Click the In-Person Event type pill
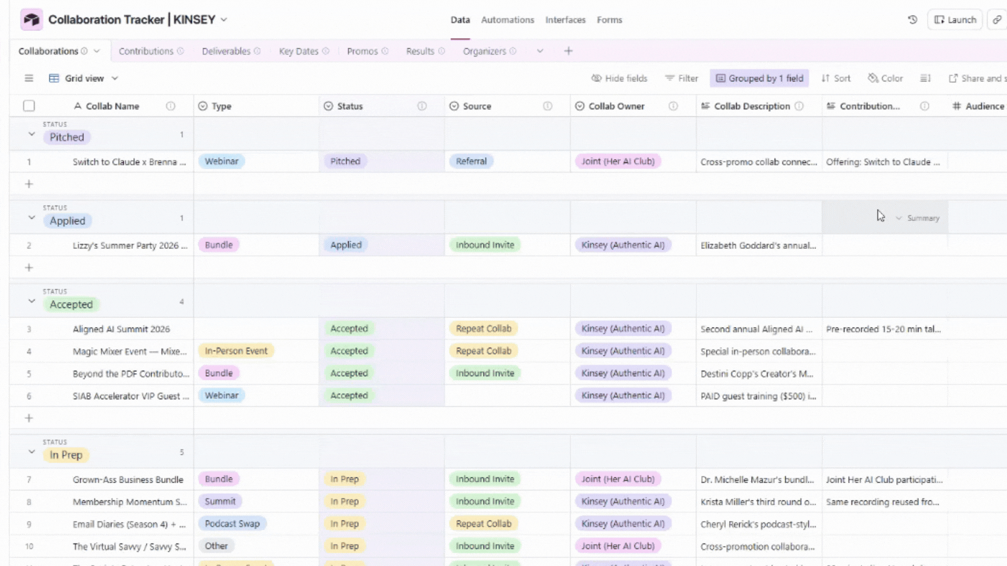The height and width of the screenshot is (566, 1007). pos(236,351)
